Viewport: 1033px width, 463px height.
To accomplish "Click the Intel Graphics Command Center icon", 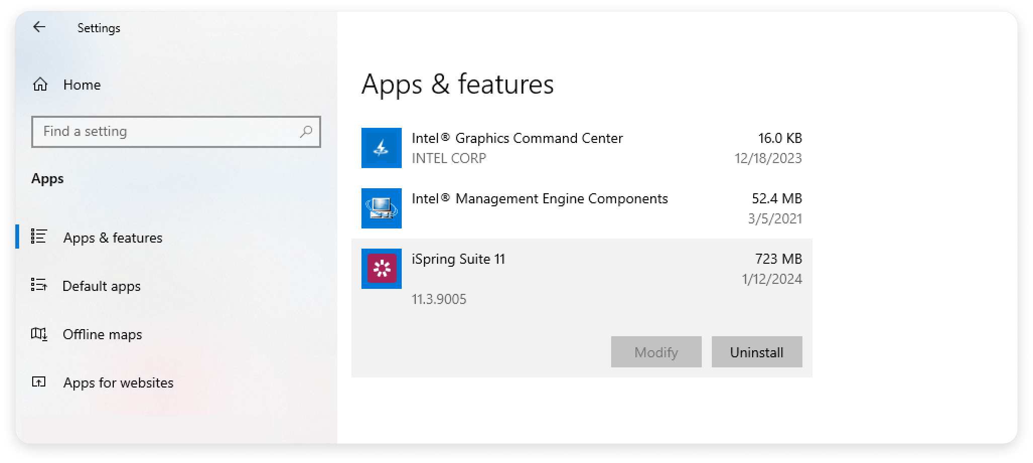I will click(x=382, y=148).
